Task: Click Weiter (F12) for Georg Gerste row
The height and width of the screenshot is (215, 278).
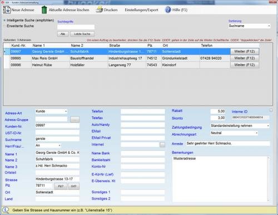Action: 245,51
